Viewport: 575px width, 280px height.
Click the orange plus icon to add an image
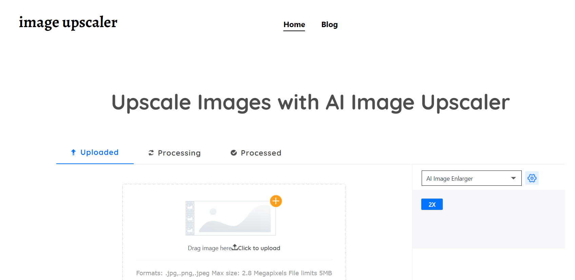[276, 201]
